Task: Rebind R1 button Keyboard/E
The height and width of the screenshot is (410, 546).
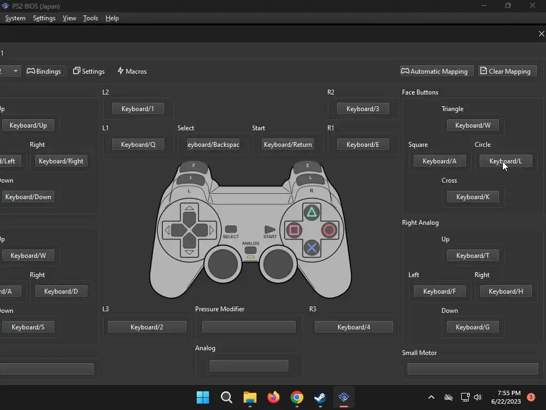Action: tap(363, 144)
